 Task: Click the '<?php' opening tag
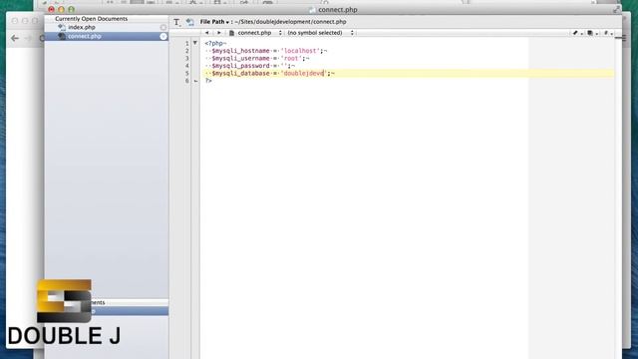(214, 43)
